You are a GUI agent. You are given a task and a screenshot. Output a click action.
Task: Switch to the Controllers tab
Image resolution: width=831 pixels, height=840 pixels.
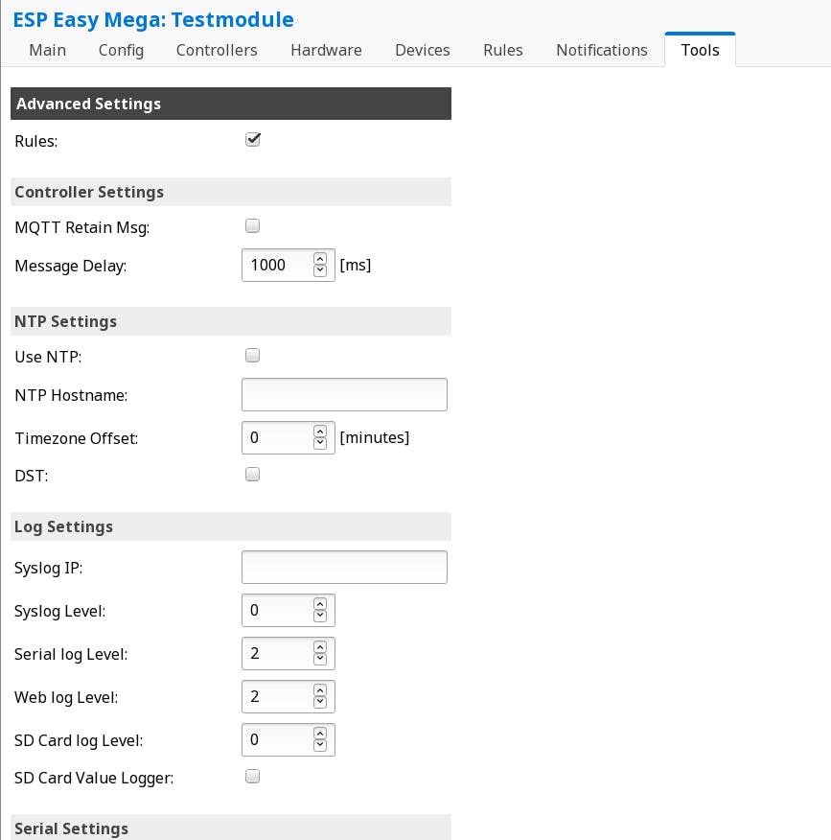(x=217, y=50)
